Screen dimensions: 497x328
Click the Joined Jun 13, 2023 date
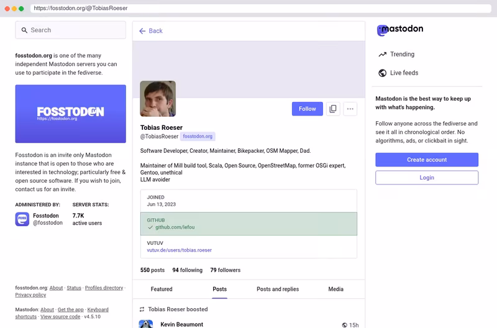pyautogui.click(x=162, y=204)
